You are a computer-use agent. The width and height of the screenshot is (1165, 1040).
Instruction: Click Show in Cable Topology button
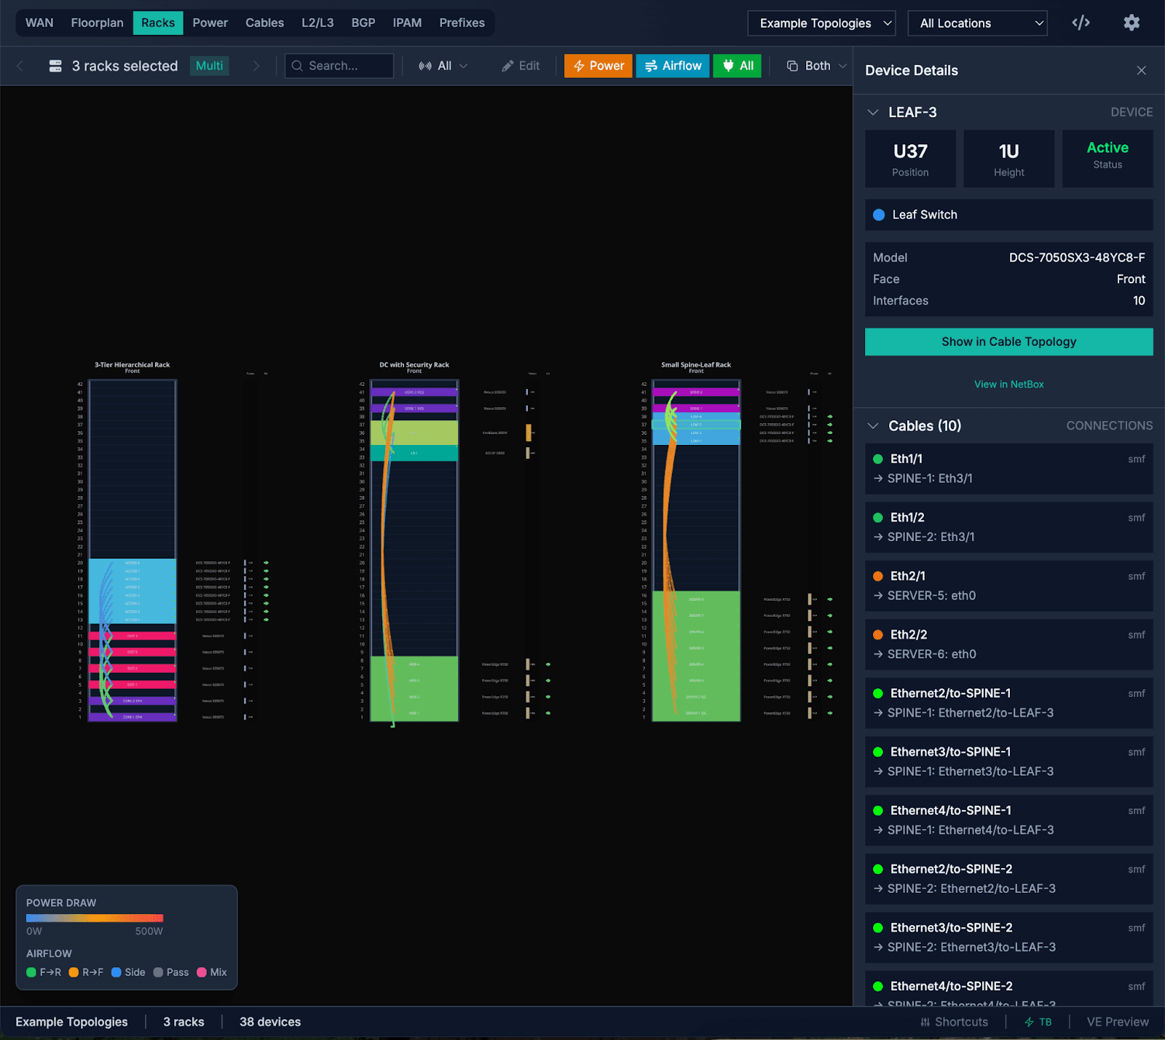click(1008, 342)
